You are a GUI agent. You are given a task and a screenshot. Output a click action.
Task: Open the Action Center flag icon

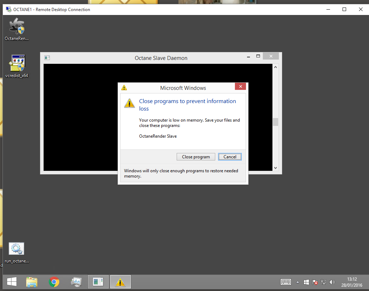[x=315, y=282]
